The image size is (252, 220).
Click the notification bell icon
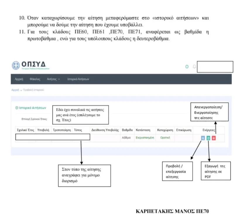coord(194,67)
